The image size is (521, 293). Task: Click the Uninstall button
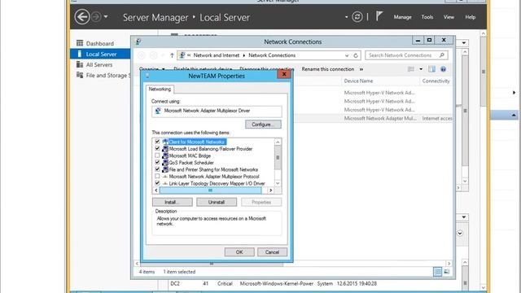point(217,202)
